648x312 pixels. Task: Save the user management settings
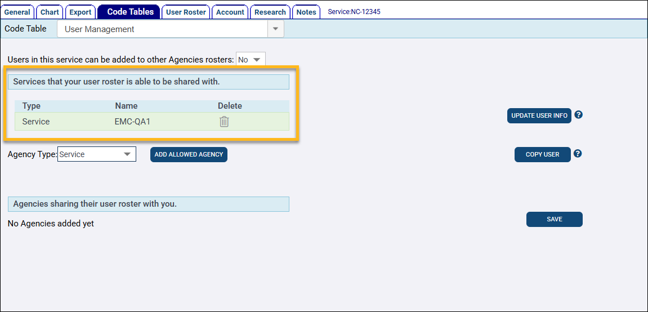[x=554, y=220]
